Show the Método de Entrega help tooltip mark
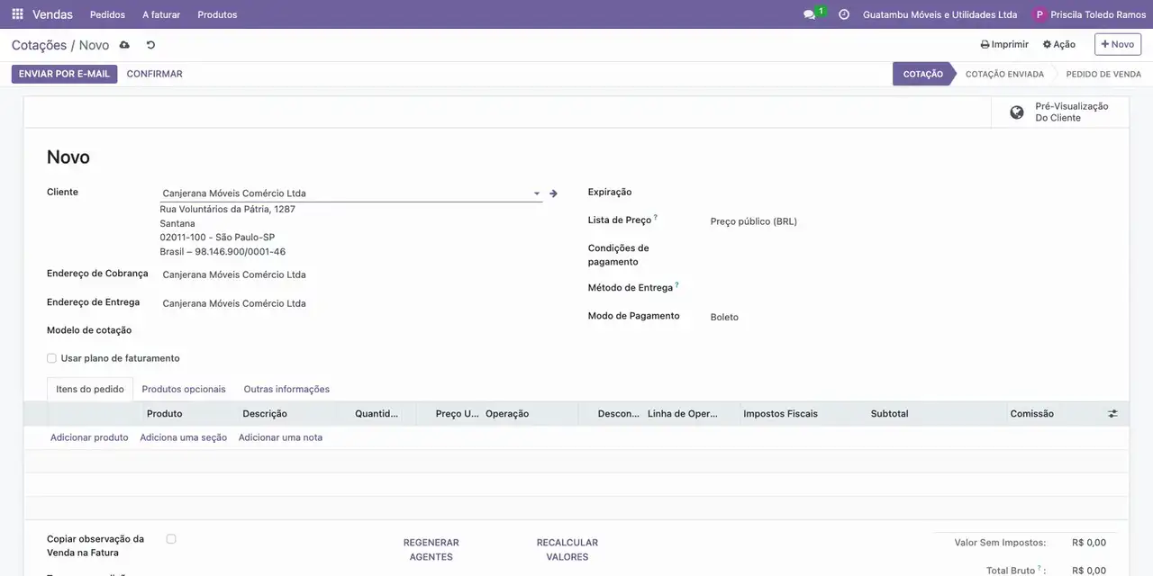This screenshot has height=576, width=1153. [x=676, y=285]
